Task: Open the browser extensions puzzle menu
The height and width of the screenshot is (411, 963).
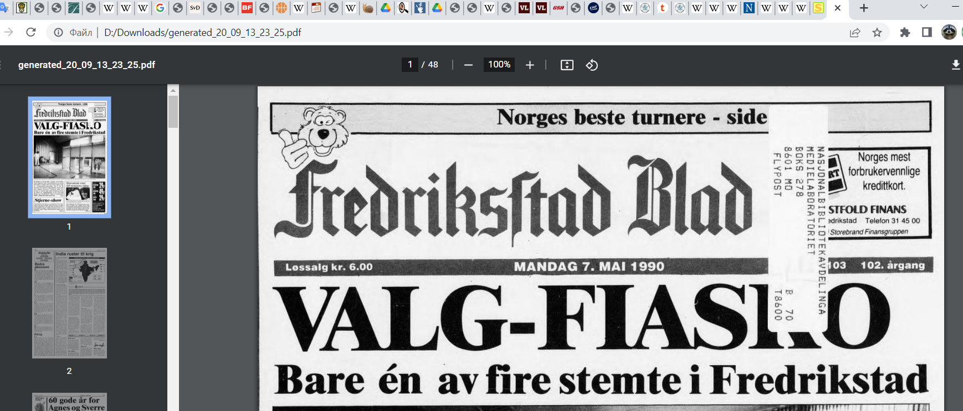Action: (x=905, y=33)
